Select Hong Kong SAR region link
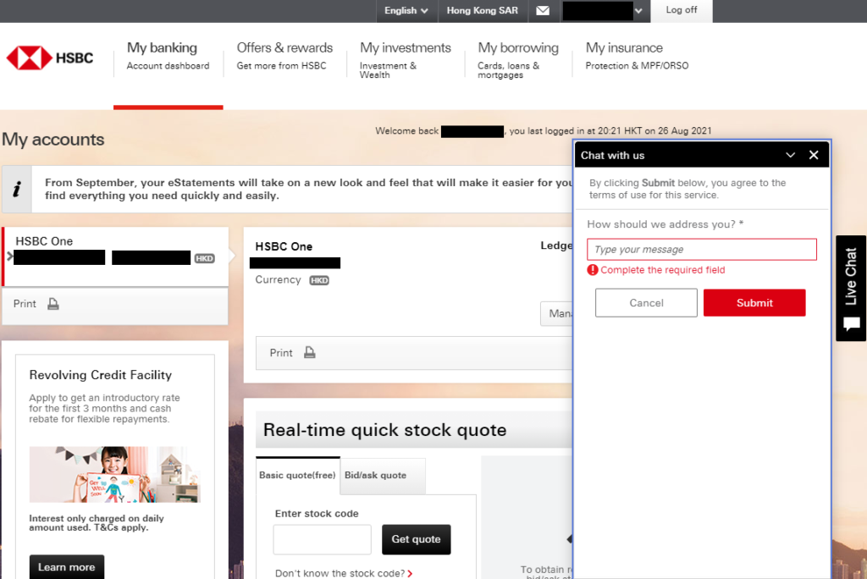Screen dimensions: 867x579 [x=482, y=10]
